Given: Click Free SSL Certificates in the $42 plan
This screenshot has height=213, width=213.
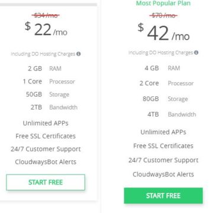Looking at the screenshot, I should [x=163, y=146].
